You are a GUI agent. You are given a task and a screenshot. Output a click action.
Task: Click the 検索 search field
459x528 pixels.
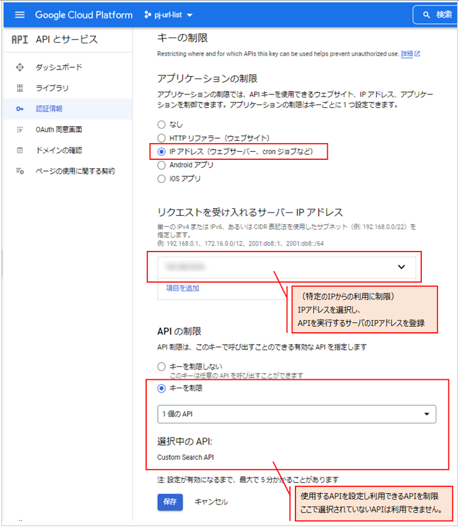coord(437,15)
